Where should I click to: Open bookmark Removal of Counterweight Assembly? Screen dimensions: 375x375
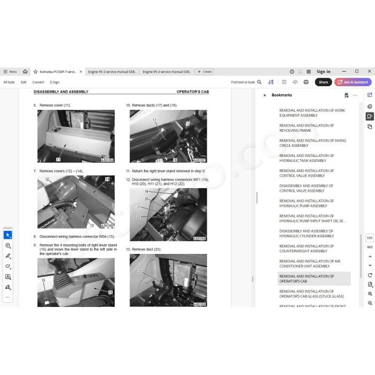tap(306, 249)
